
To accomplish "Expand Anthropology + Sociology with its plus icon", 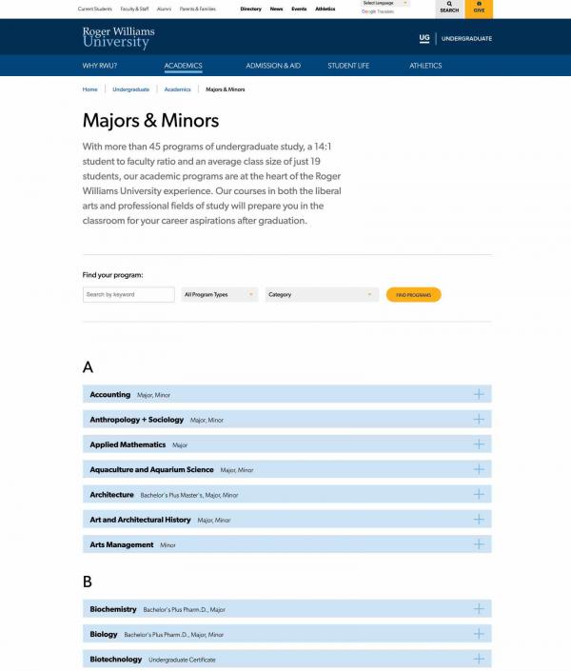I will click(479, 419).
